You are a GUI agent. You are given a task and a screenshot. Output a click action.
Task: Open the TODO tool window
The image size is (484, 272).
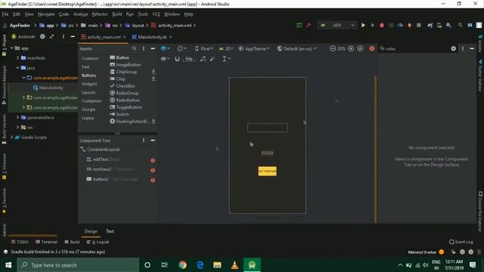coord(20,242)
